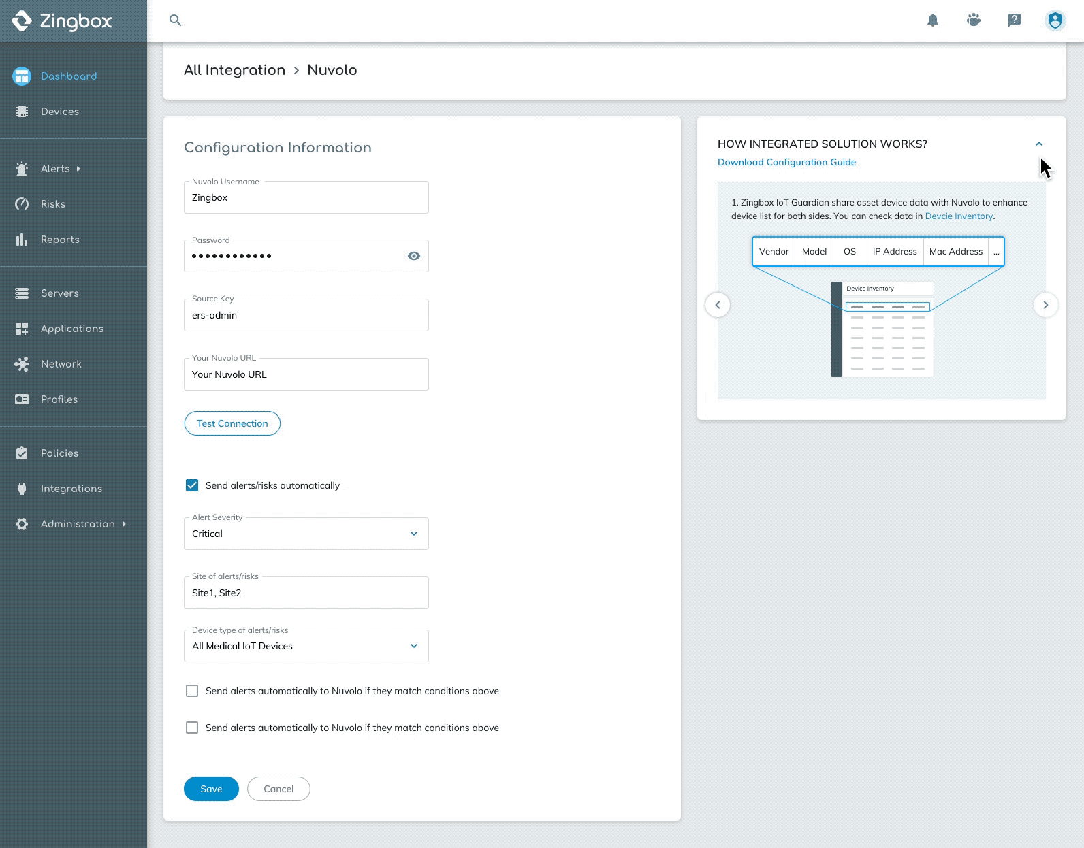Click the Configuration Information heading

(x=278, y=148)
